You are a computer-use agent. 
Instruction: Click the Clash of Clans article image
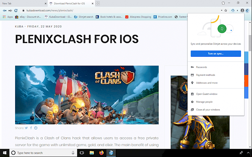pos(87,95)
